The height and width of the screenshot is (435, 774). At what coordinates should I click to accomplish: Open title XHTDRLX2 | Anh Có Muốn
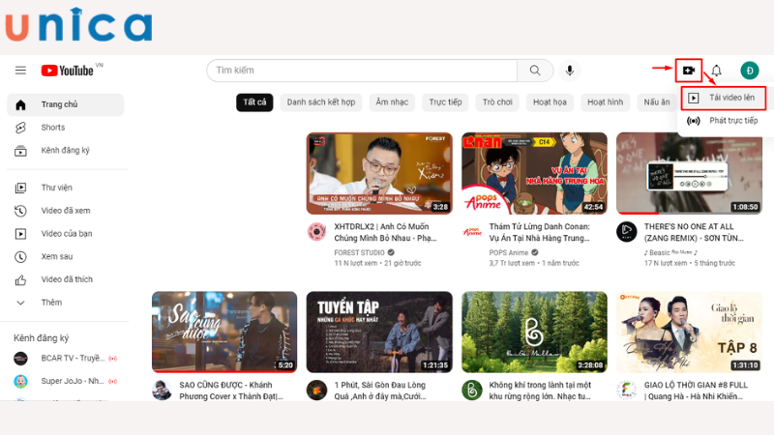point(385,233)
